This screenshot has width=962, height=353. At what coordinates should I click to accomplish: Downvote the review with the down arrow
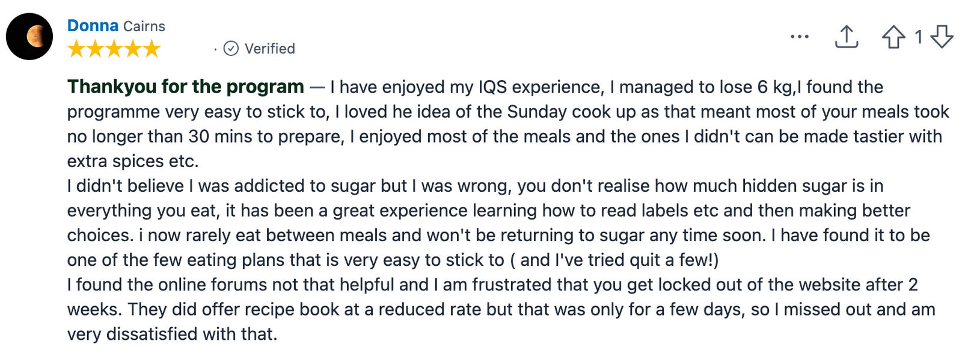942,37
